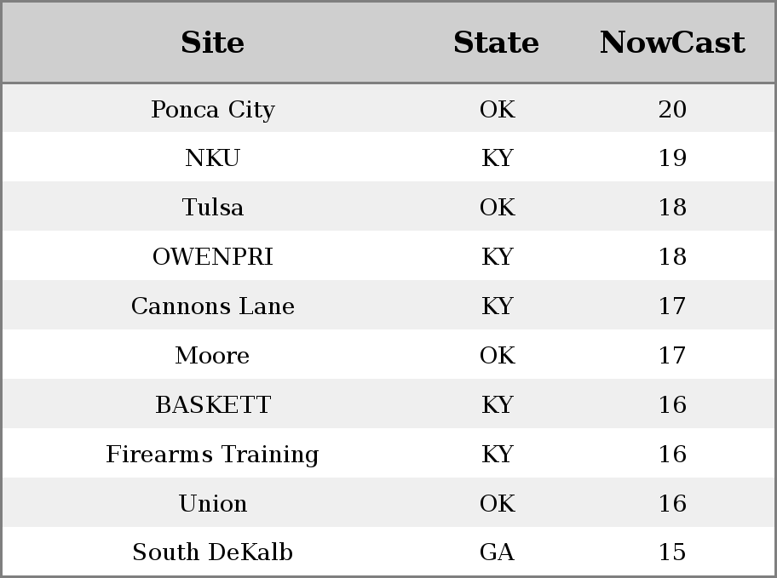Click the KY state for NKU
This screenshot has height=578, width=777.
tap(497, 158)
